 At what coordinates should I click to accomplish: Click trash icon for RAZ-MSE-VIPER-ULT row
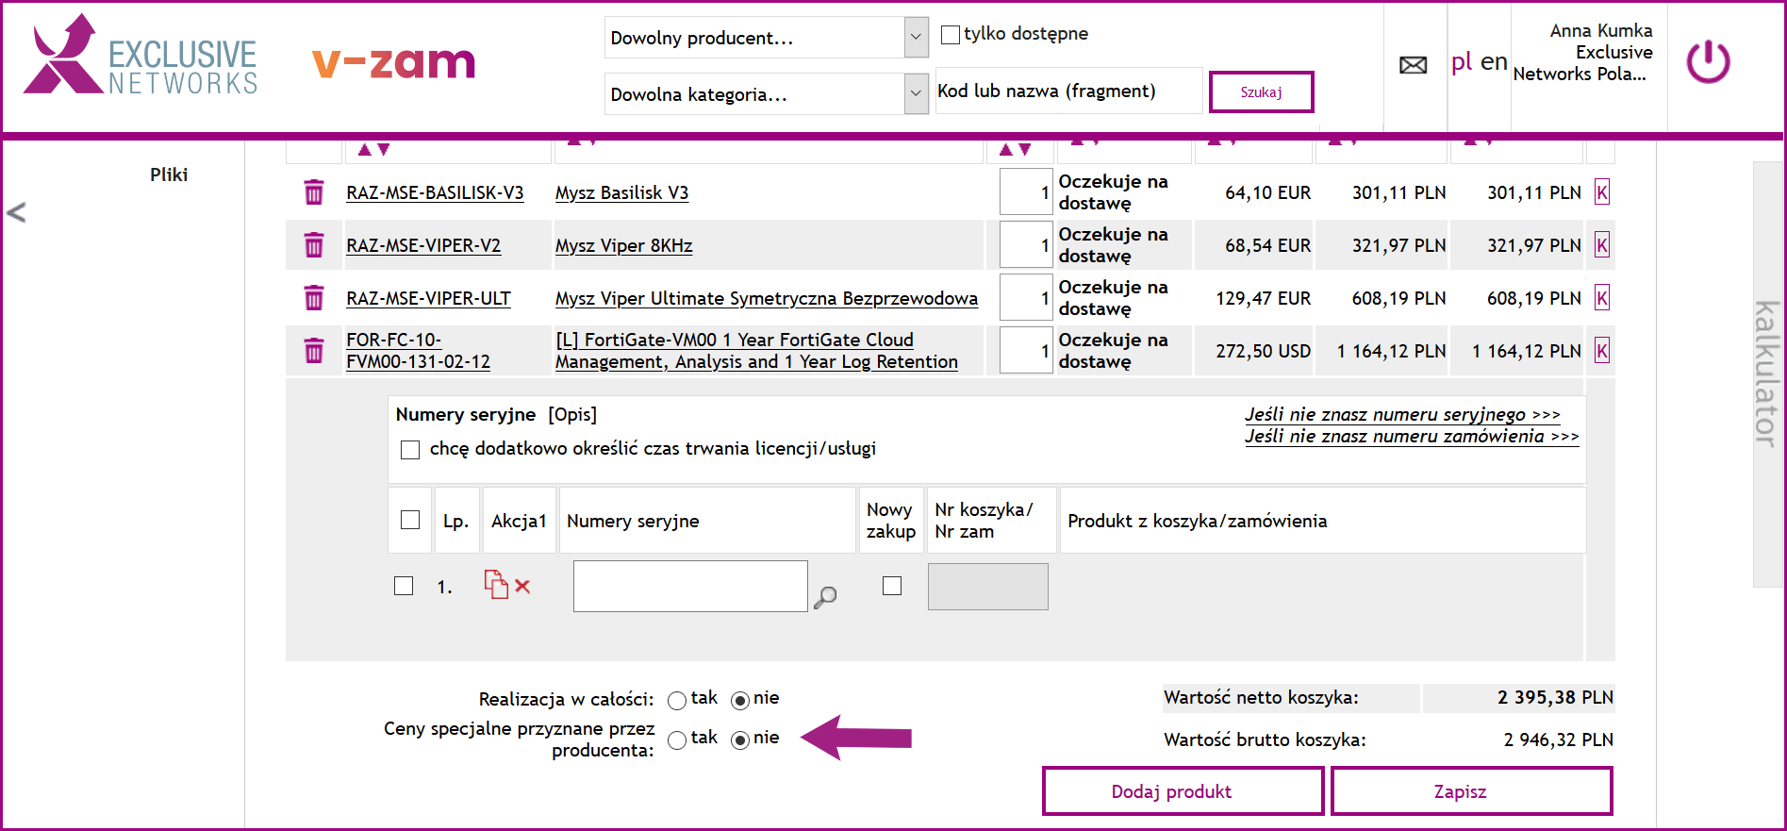pyautogui.click(x=314, y=298)
